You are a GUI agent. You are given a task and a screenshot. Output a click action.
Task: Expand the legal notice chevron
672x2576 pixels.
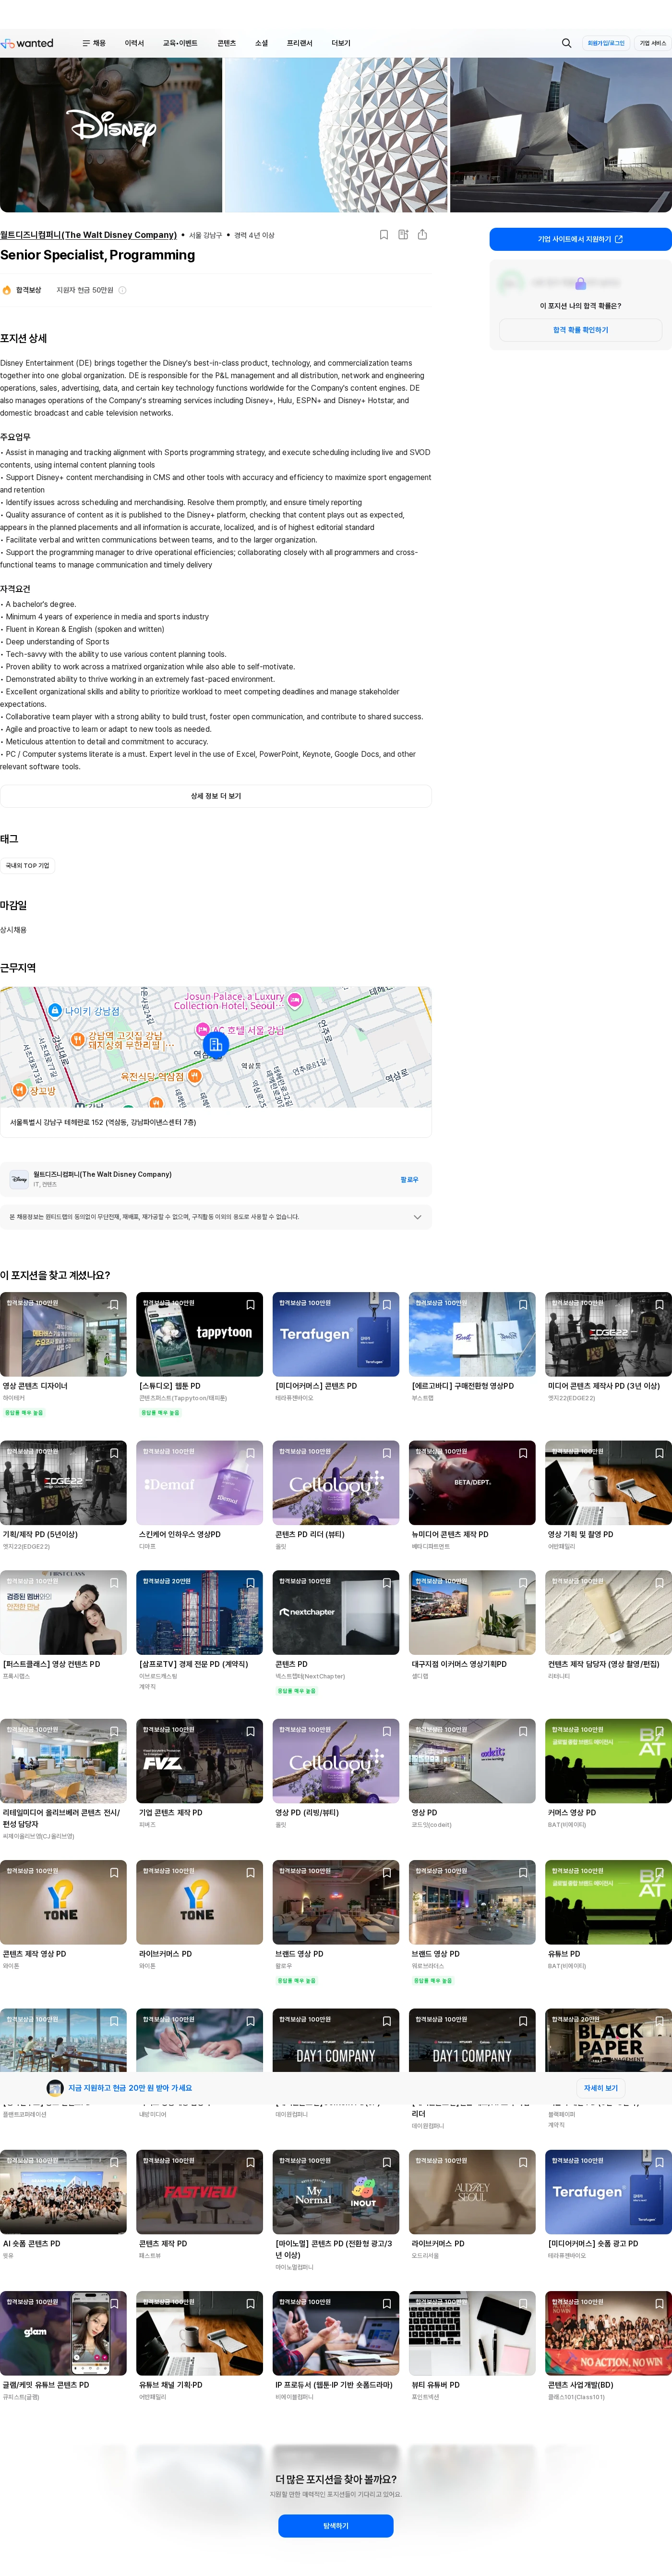418,1217
